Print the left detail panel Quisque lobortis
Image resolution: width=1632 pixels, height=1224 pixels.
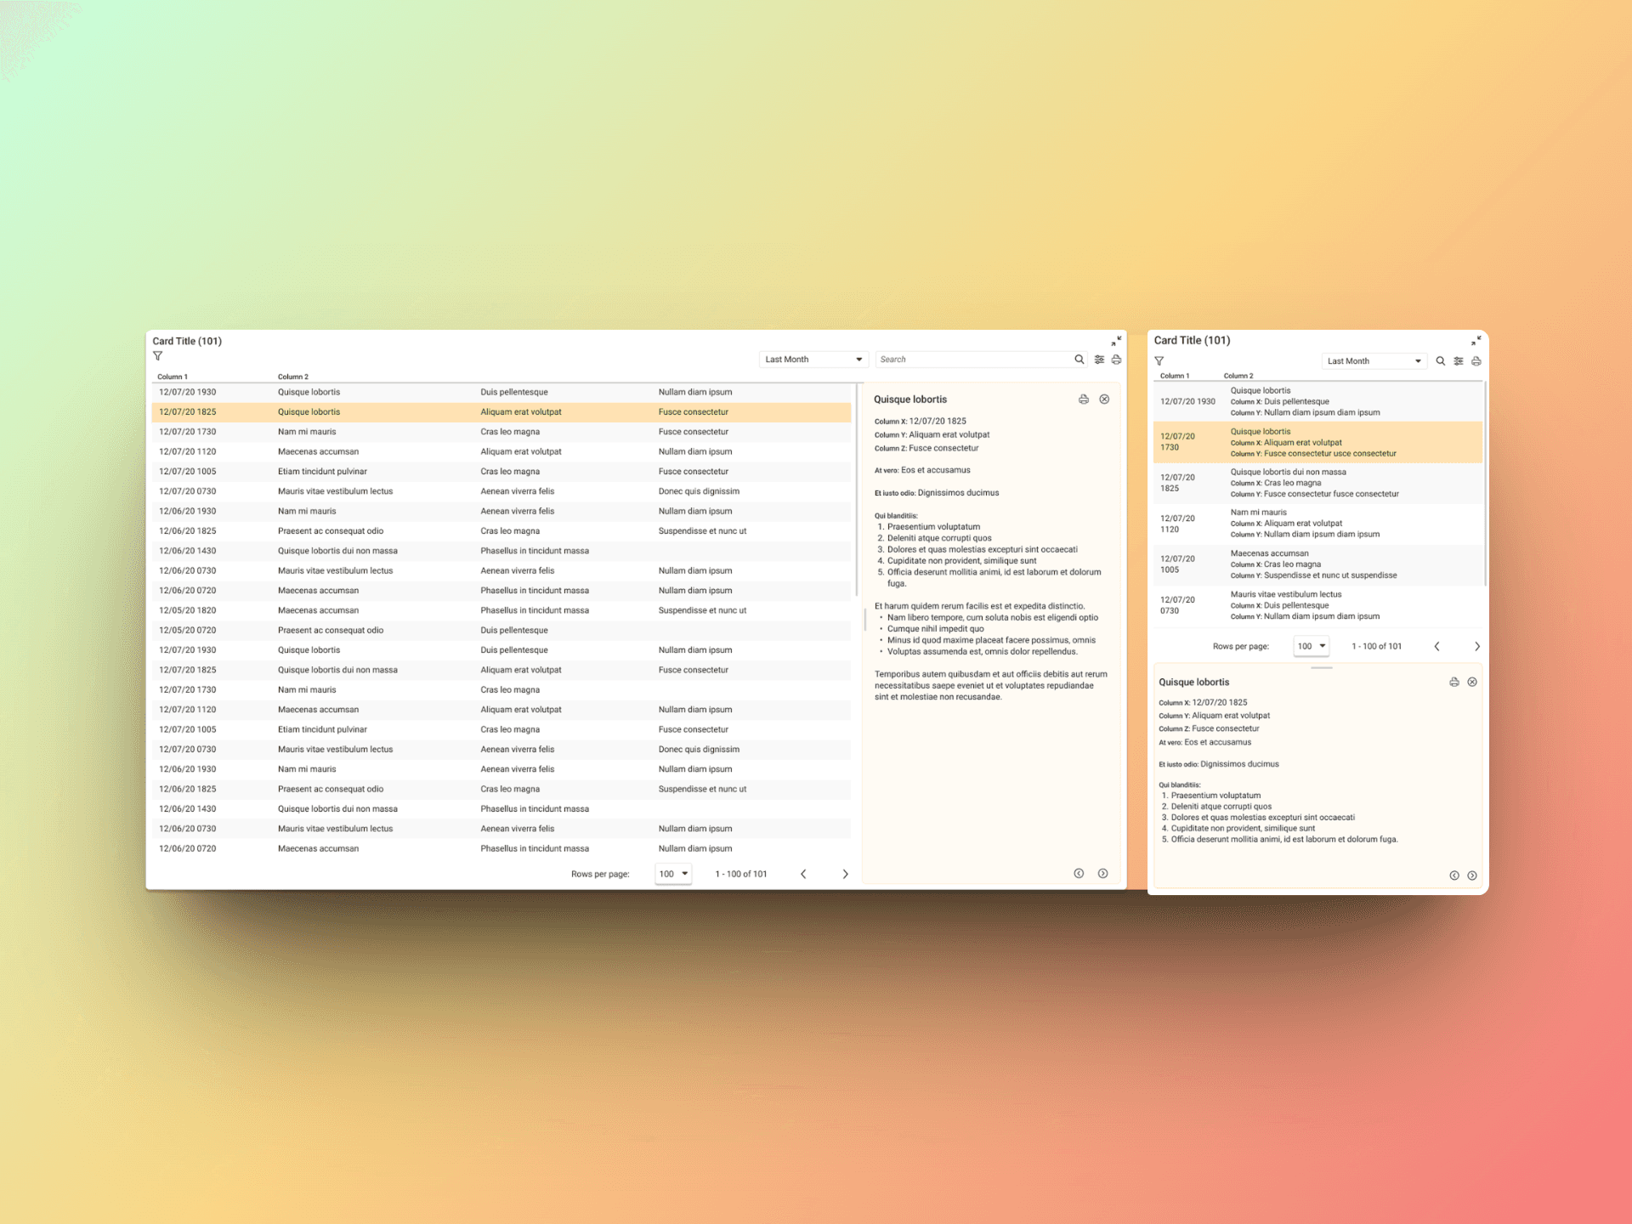click(1084, 399)
